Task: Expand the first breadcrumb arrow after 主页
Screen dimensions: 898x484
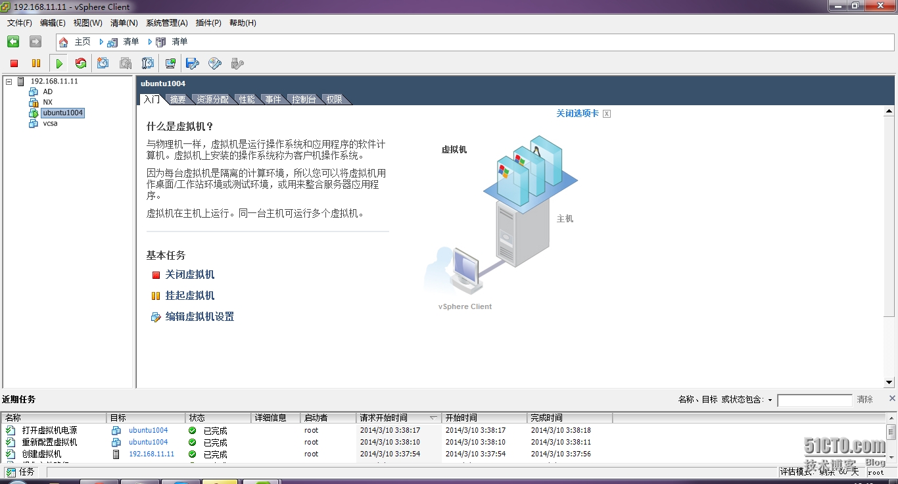Action: pos(101,42)
